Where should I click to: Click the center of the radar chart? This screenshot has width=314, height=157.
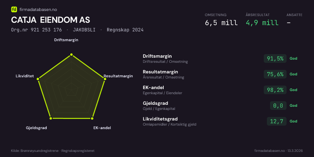point(71,90)
